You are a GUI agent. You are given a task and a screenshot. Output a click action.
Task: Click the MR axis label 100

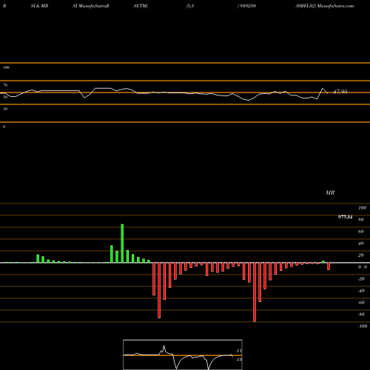point(363,208)
